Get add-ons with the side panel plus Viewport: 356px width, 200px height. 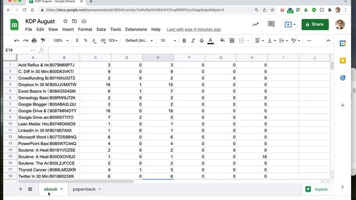pyautogui.click(x=343, y=105)
